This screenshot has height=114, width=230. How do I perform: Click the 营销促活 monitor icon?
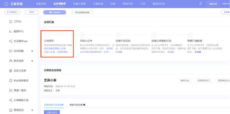click(11, 110)
